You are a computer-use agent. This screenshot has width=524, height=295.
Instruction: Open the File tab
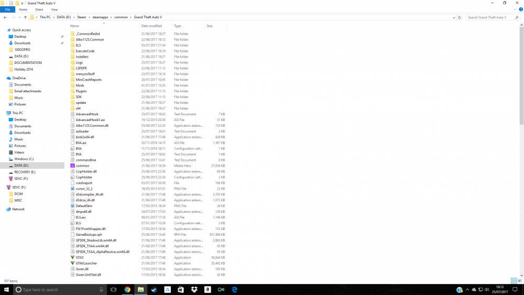coord(7,9)
